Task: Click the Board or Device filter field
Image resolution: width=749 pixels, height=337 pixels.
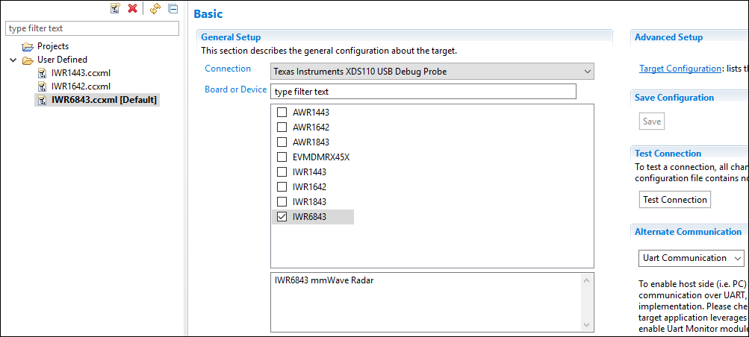Action: 423,92
